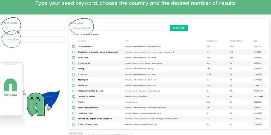Screen dimensions: 271x135
Task: Click the OVERLAPPING column header
Action: [236, 41]
